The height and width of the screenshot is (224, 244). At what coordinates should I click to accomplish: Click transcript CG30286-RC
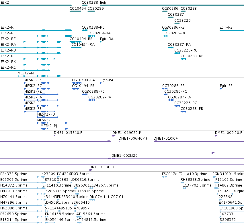pos(175,33)
